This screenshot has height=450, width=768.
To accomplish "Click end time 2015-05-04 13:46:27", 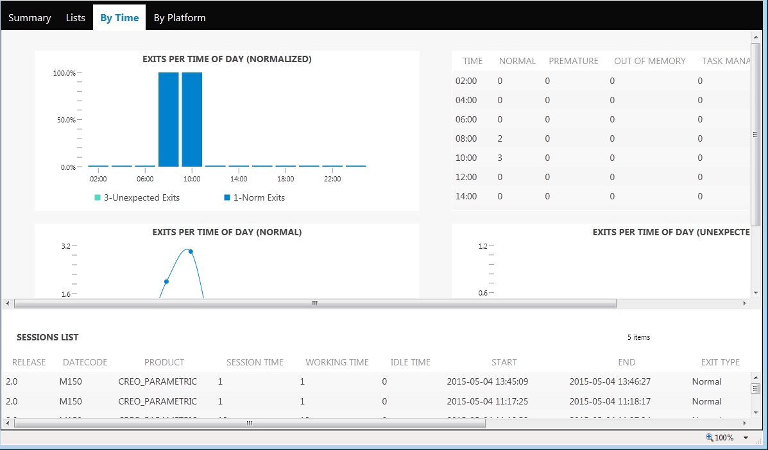I will point(610,381).
